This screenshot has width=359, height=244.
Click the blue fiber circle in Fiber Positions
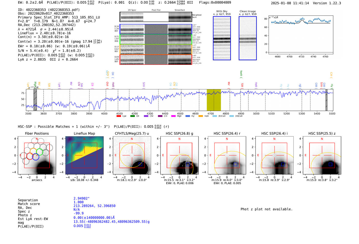[x=36, y=157]
